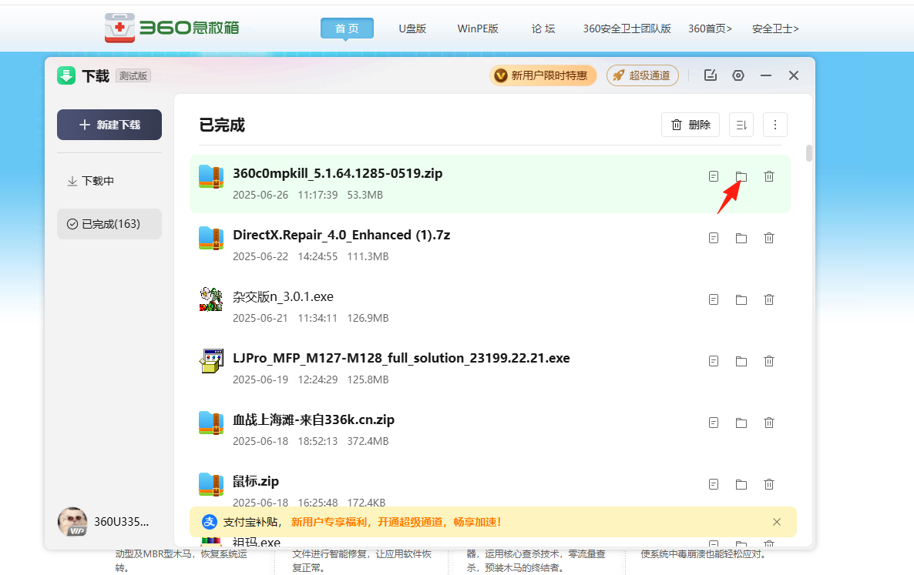Open the three-dot more options menu
914x575 pixels.
point(775,125)
